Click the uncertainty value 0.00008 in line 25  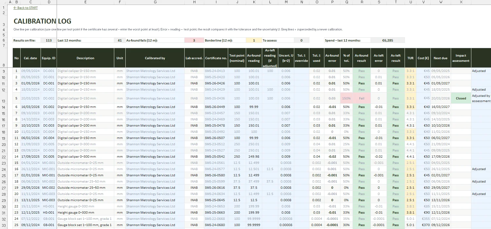coord(286,225)
